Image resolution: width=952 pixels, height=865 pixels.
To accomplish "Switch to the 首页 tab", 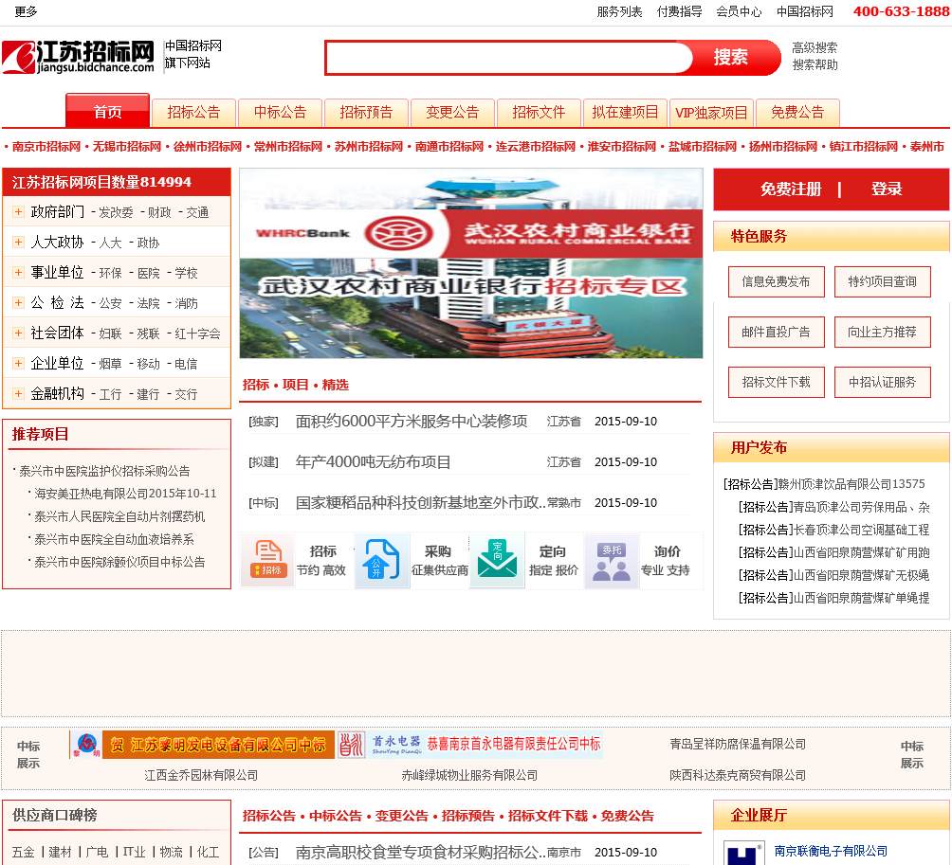I will 107,111.
